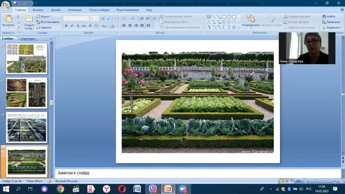
Task: Paste from clipboard with Вставить button
Action: (9, 22)
